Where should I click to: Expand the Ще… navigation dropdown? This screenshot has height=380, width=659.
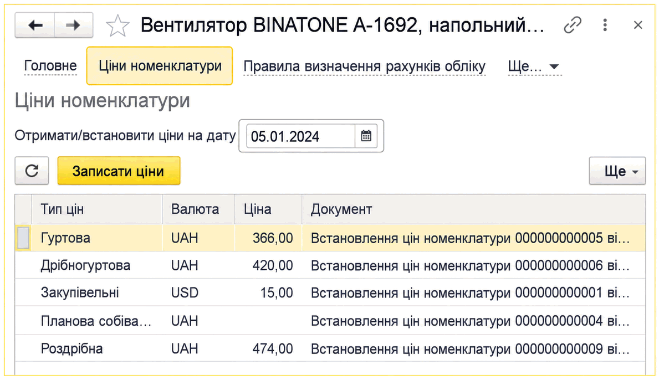[x=534, y=66]
